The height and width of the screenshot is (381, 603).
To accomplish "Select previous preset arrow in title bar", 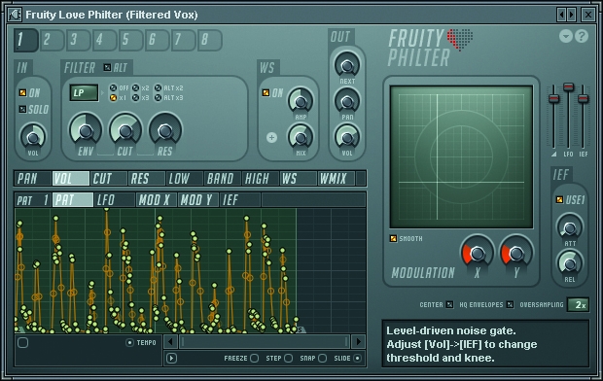I will 561,15.
